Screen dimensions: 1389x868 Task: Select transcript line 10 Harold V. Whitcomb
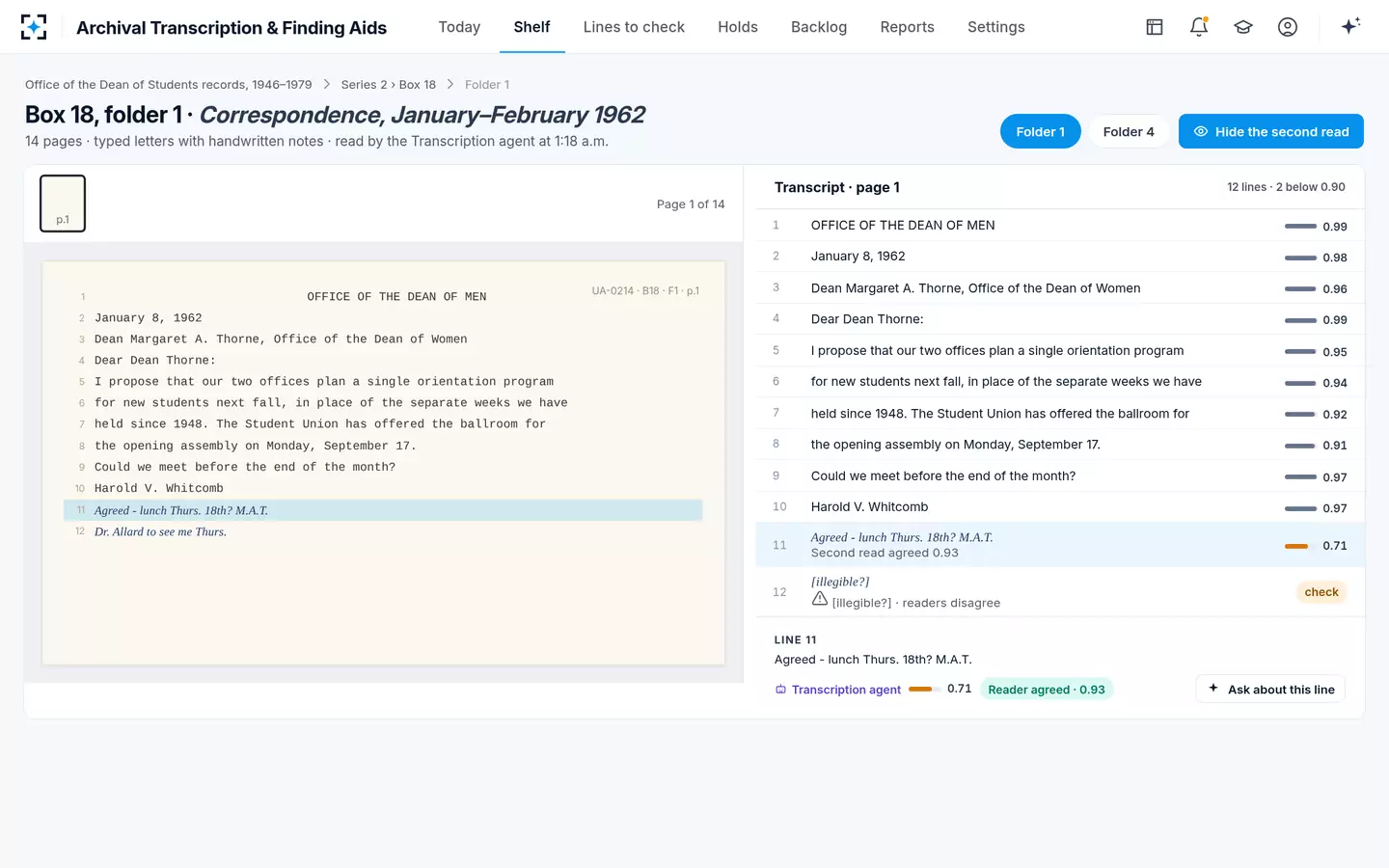[x=1060, y=507]
